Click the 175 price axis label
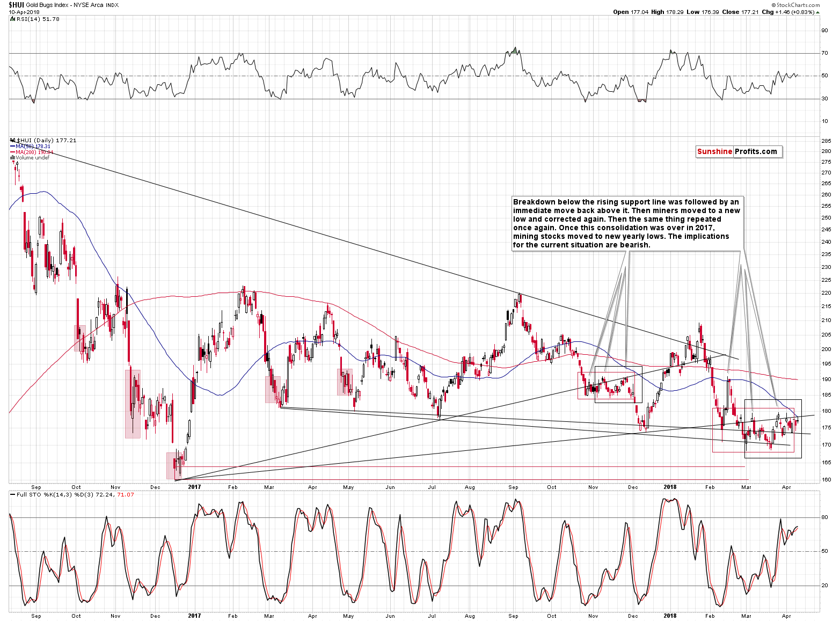This screenshot has height=621, width=840. tap(826, 428)
